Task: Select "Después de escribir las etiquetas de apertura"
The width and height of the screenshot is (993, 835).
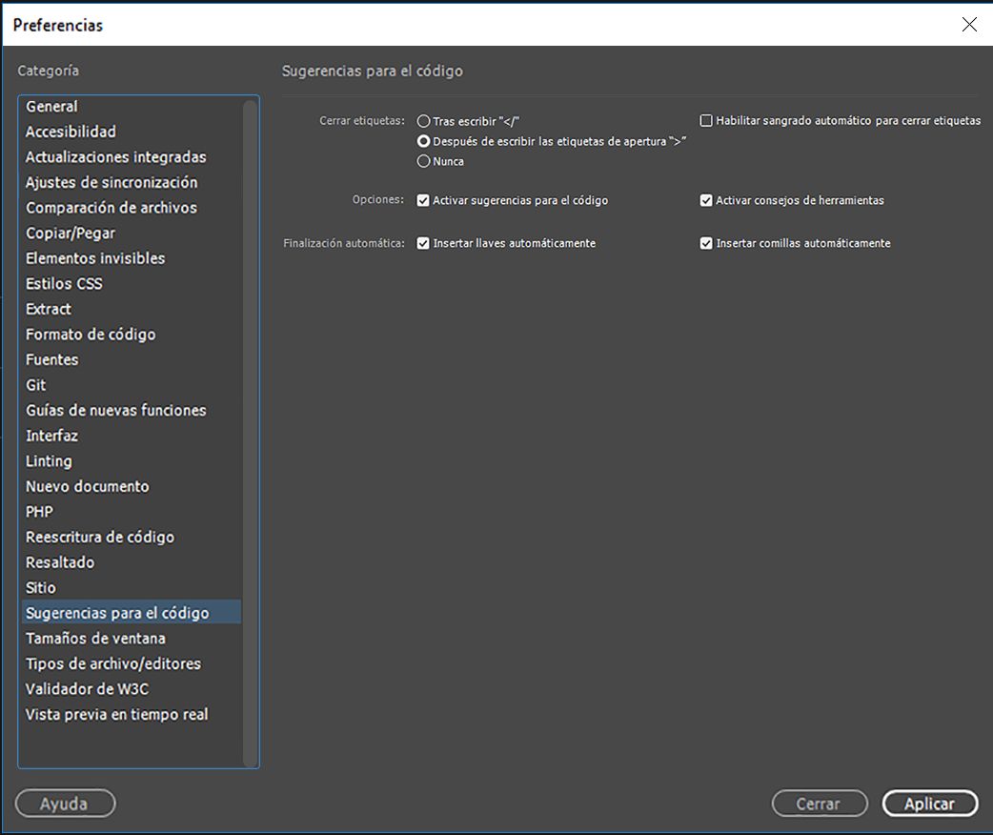Action: [x=424, y=141]
